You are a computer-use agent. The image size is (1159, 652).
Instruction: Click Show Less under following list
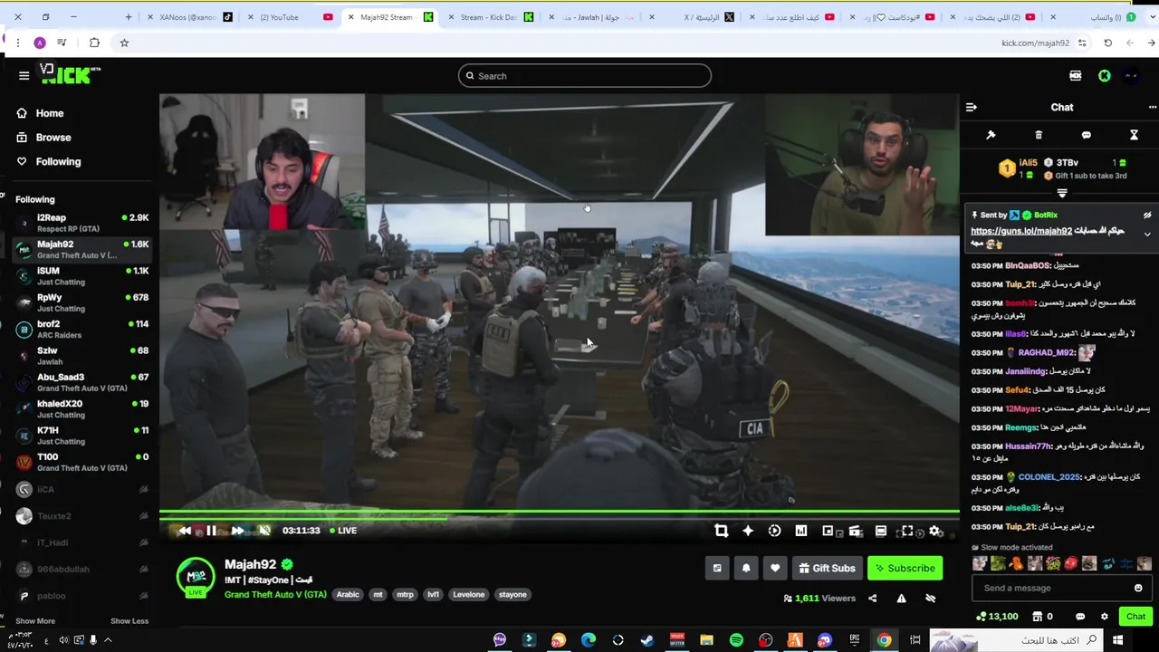click(x=129, y=621)
